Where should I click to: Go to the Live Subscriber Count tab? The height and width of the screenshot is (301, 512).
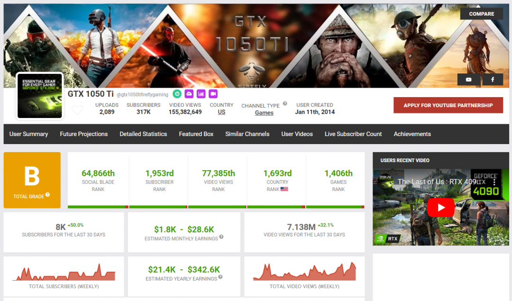tap(353, 134)
